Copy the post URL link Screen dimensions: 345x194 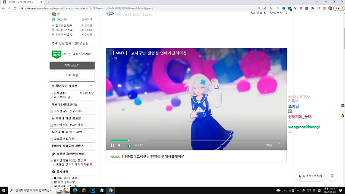tap(276, 13)
